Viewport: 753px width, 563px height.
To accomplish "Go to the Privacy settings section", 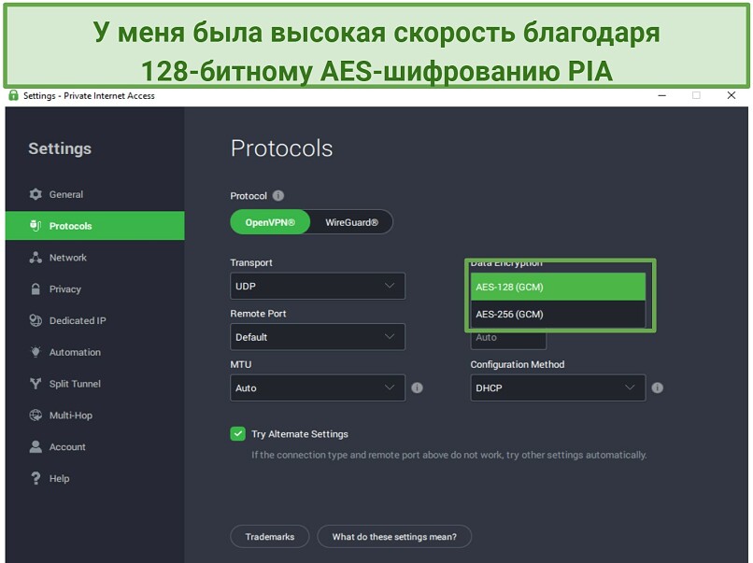I will [x=95, y=289].
